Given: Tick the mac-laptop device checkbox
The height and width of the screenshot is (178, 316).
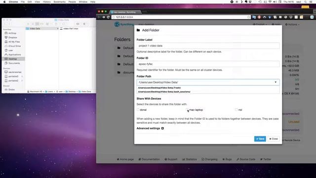Looking at the screenshot, I should coord(187,110).
